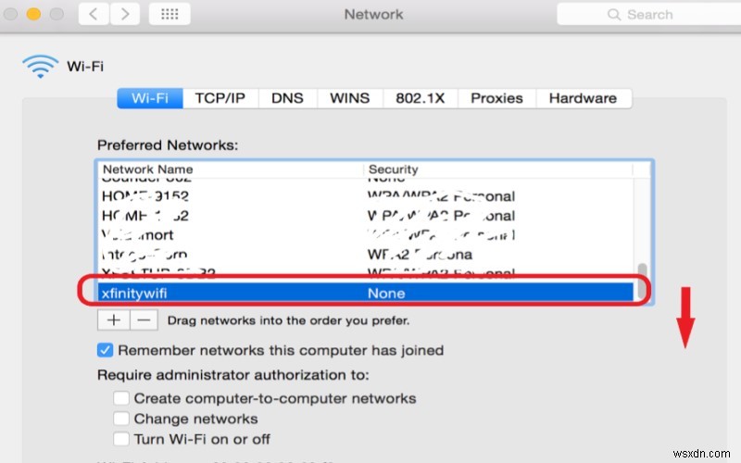Go forward with the right chevron button
741x463 pixels.
pos(125,14)
